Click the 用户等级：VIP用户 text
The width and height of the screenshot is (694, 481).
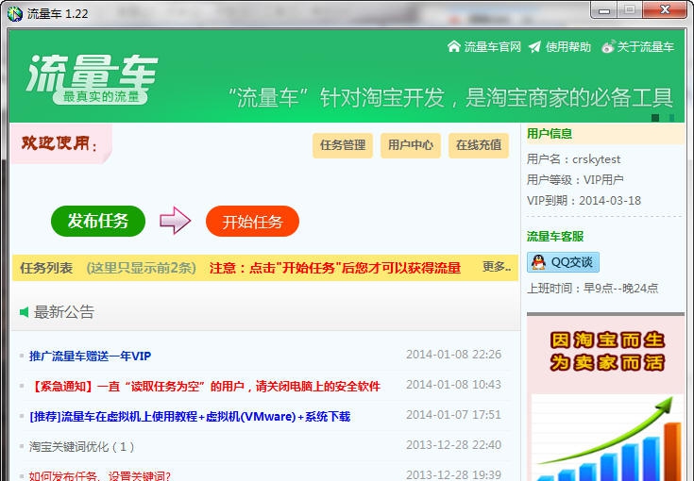pyautogui.click(x=575, y=180)
